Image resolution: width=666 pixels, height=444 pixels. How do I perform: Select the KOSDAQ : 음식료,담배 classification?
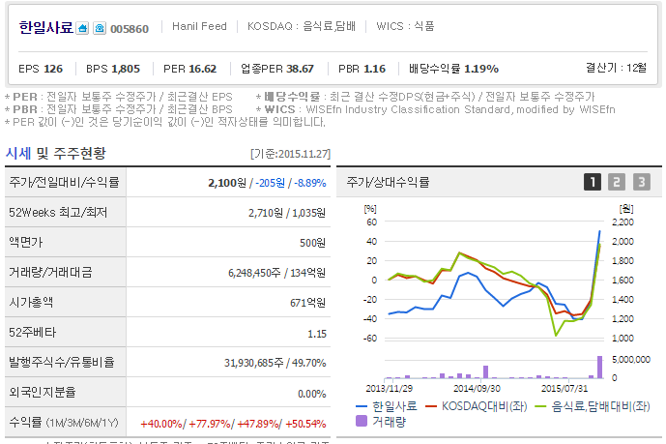point(302,26)
